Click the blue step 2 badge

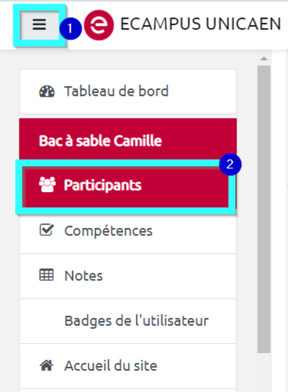pos(230,164)
